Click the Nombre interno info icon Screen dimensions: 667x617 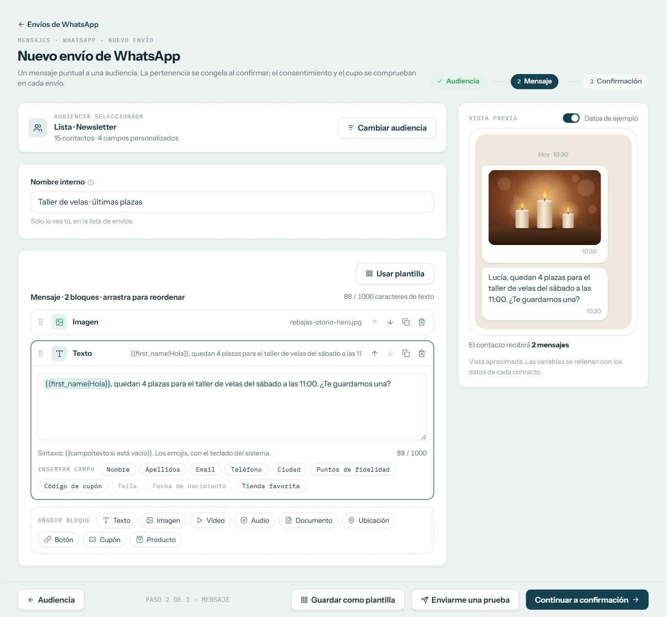(91, 183)
